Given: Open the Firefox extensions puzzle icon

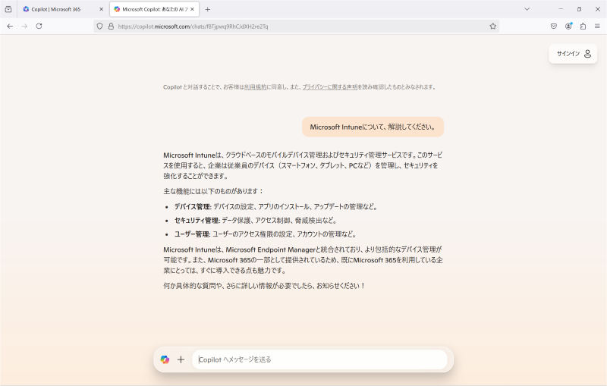Looking at the screenshot, I should click(x=583, y=27).
